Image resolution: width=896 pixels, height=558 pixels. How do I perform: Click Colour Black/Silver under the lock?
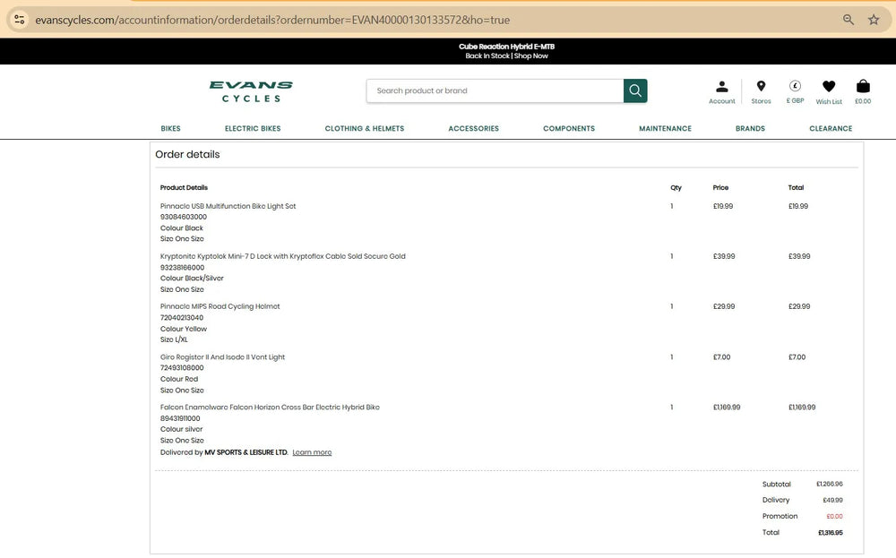(x=192, y=279)
